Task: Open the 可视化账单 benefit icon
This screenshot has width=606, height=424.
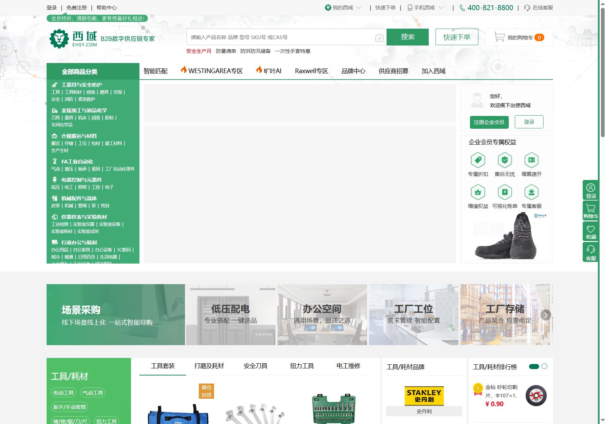Action: (x=504, y=192)
